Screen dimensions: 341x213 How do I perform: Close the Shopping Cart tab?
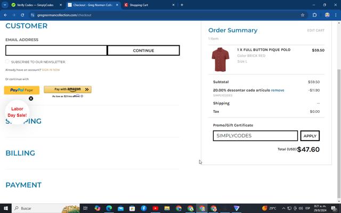(173, 5)
